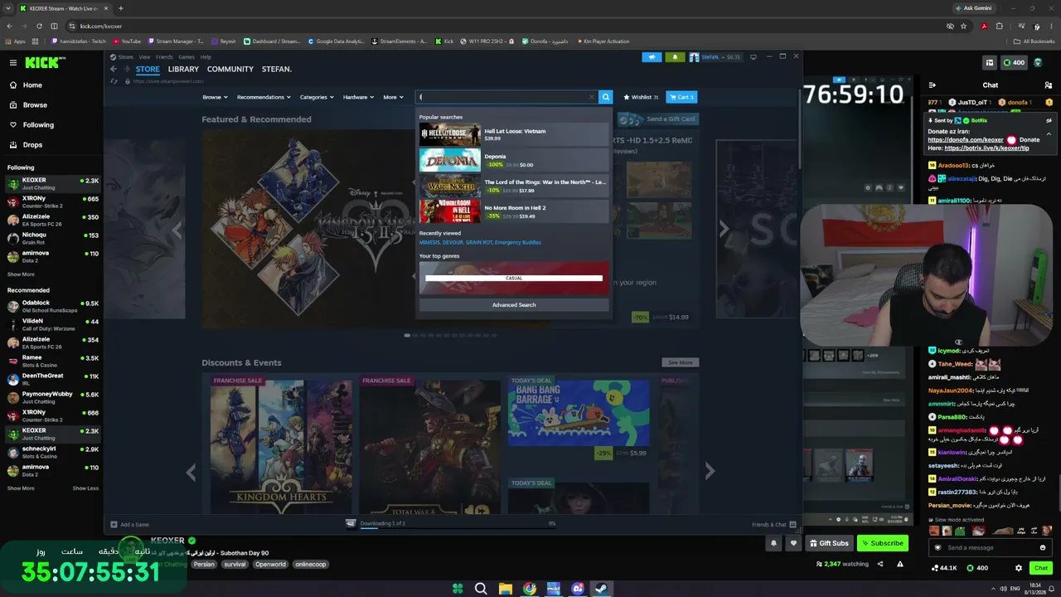
Task: Select Lord of the Rings: War in the North result
Action: pyautogui.click(x=514, y=186)
